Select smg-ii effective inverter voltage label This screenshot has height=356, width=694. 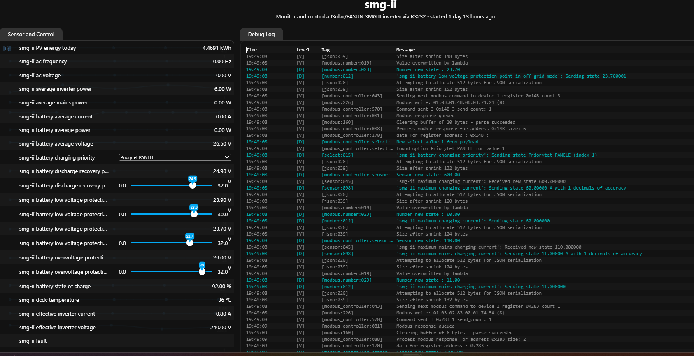(58, 328)
